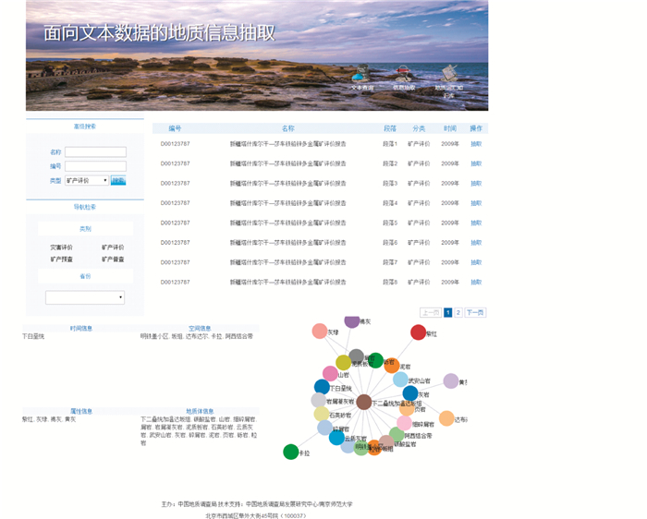Click the 名称 input field
This screenshot has width=647, height=519.
click(x=95, y=152)
